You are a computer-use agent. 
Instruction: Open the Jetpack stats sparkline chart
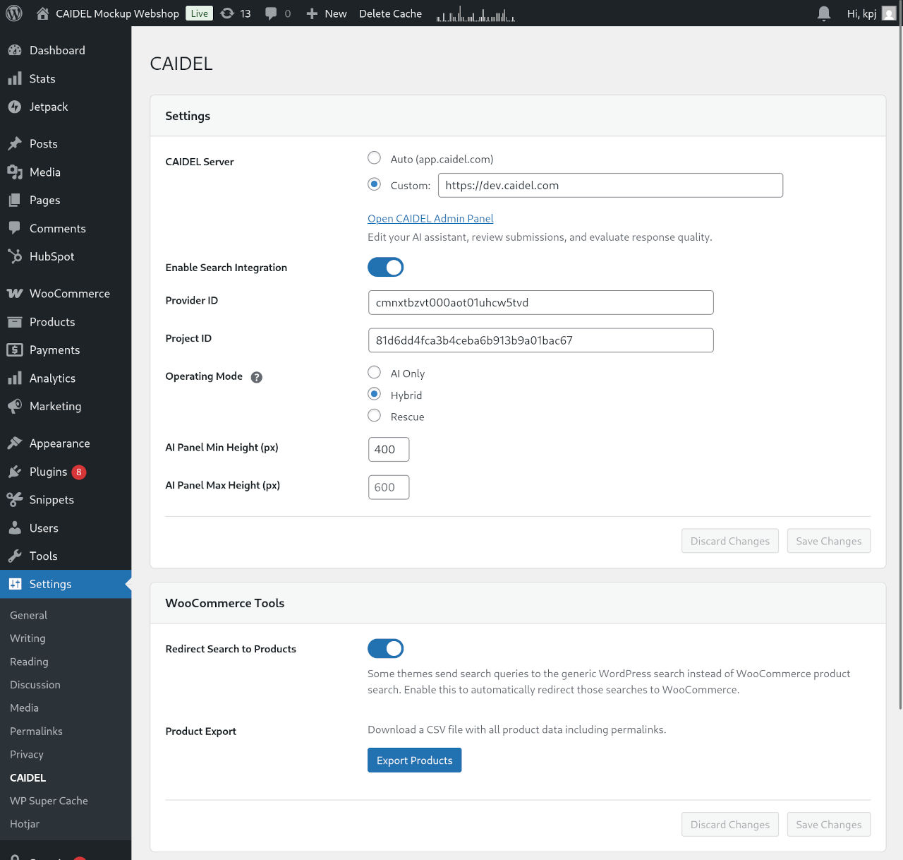[x=475, y=13]
